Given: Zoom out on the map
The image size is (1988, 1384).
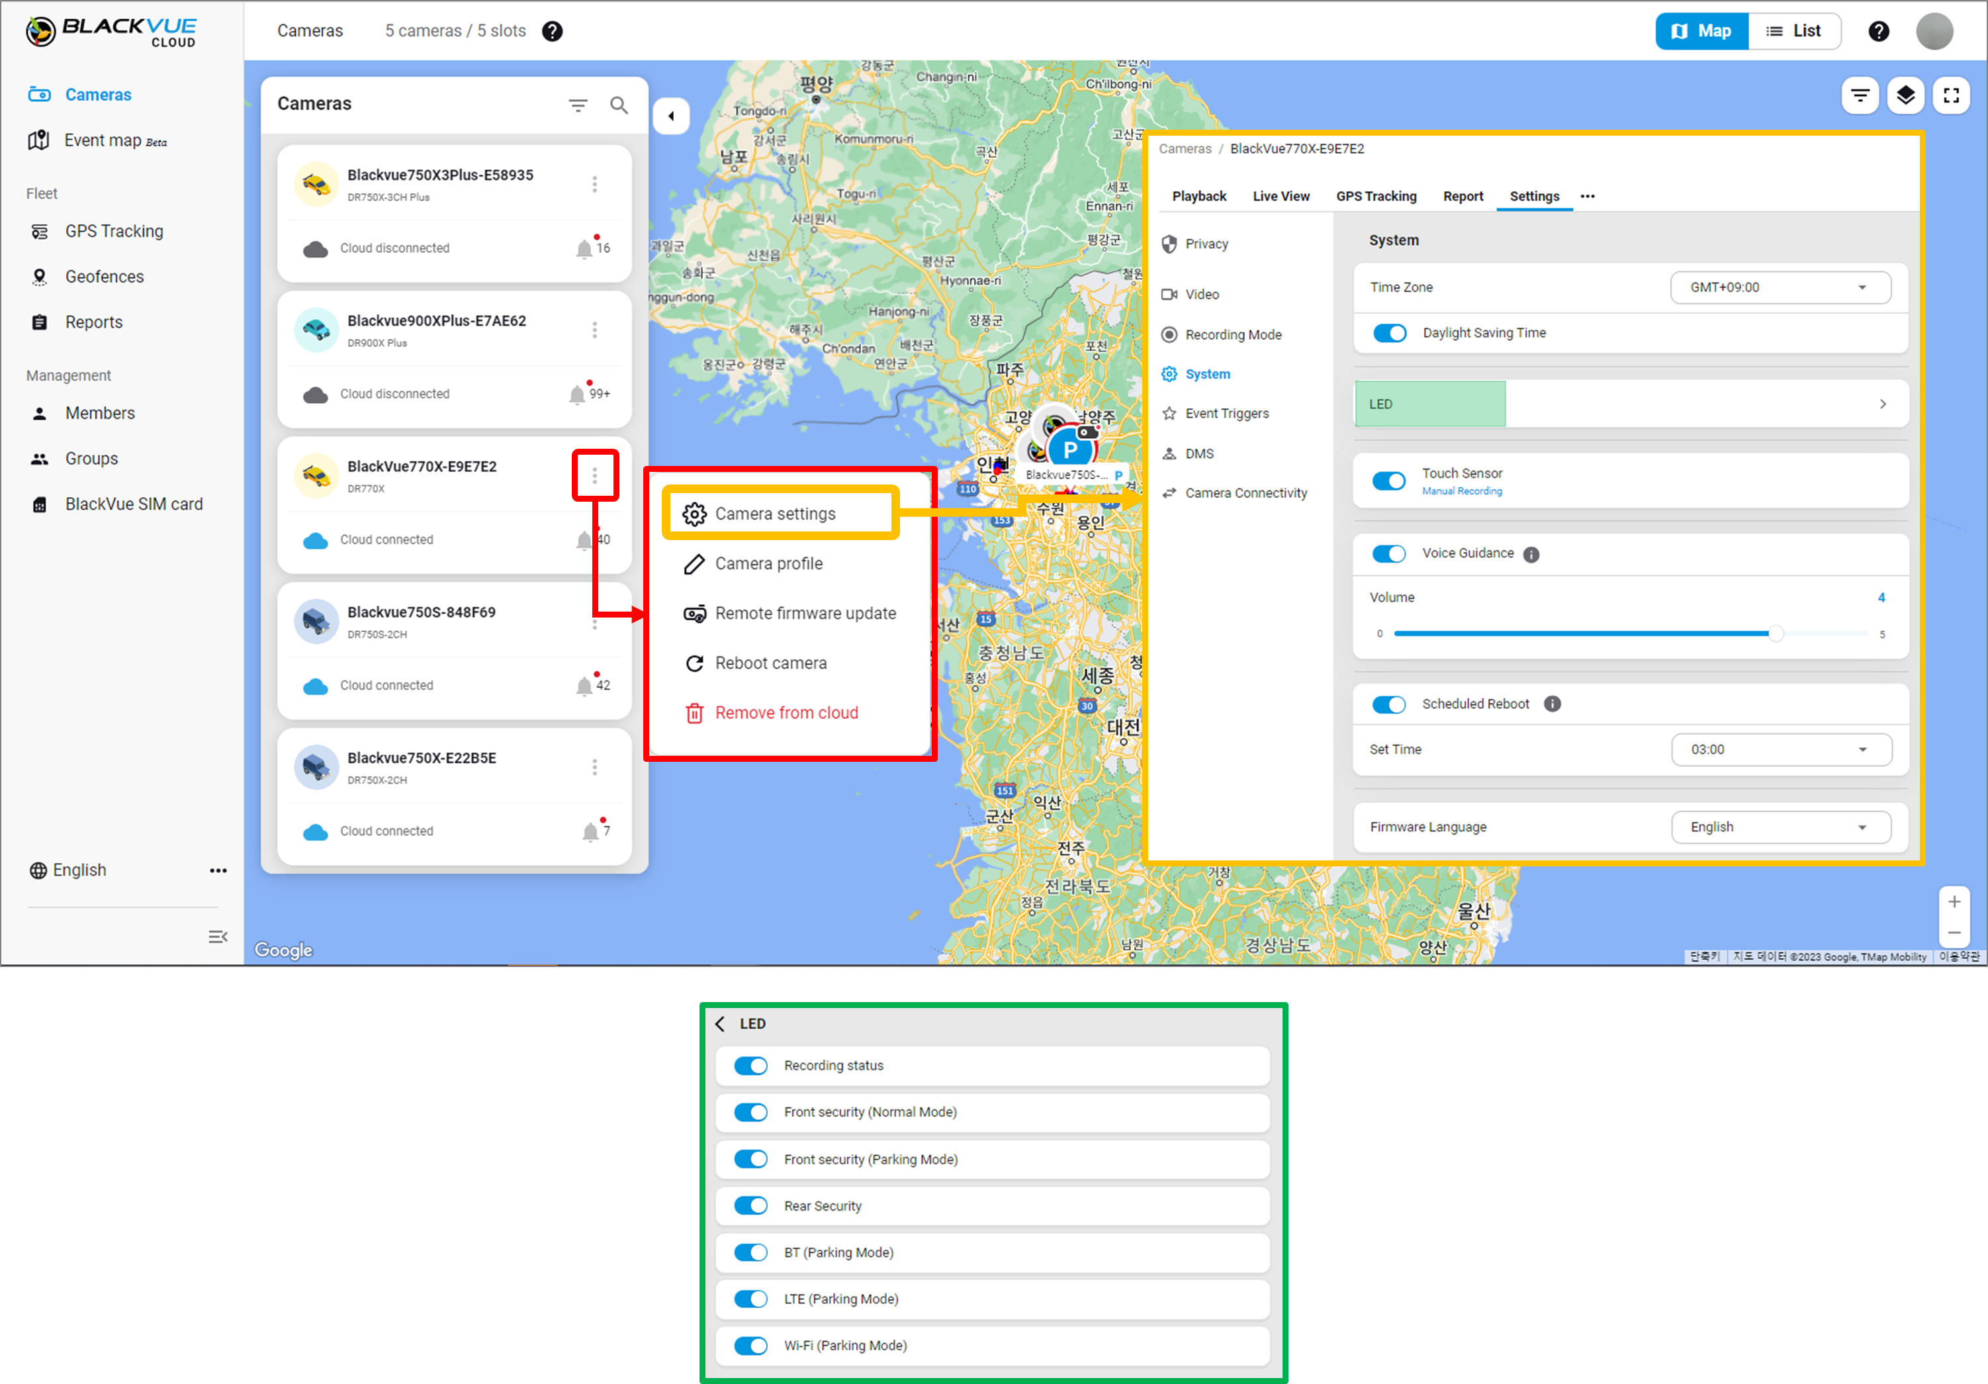Looking at the screenshot, I should 1954,933.
